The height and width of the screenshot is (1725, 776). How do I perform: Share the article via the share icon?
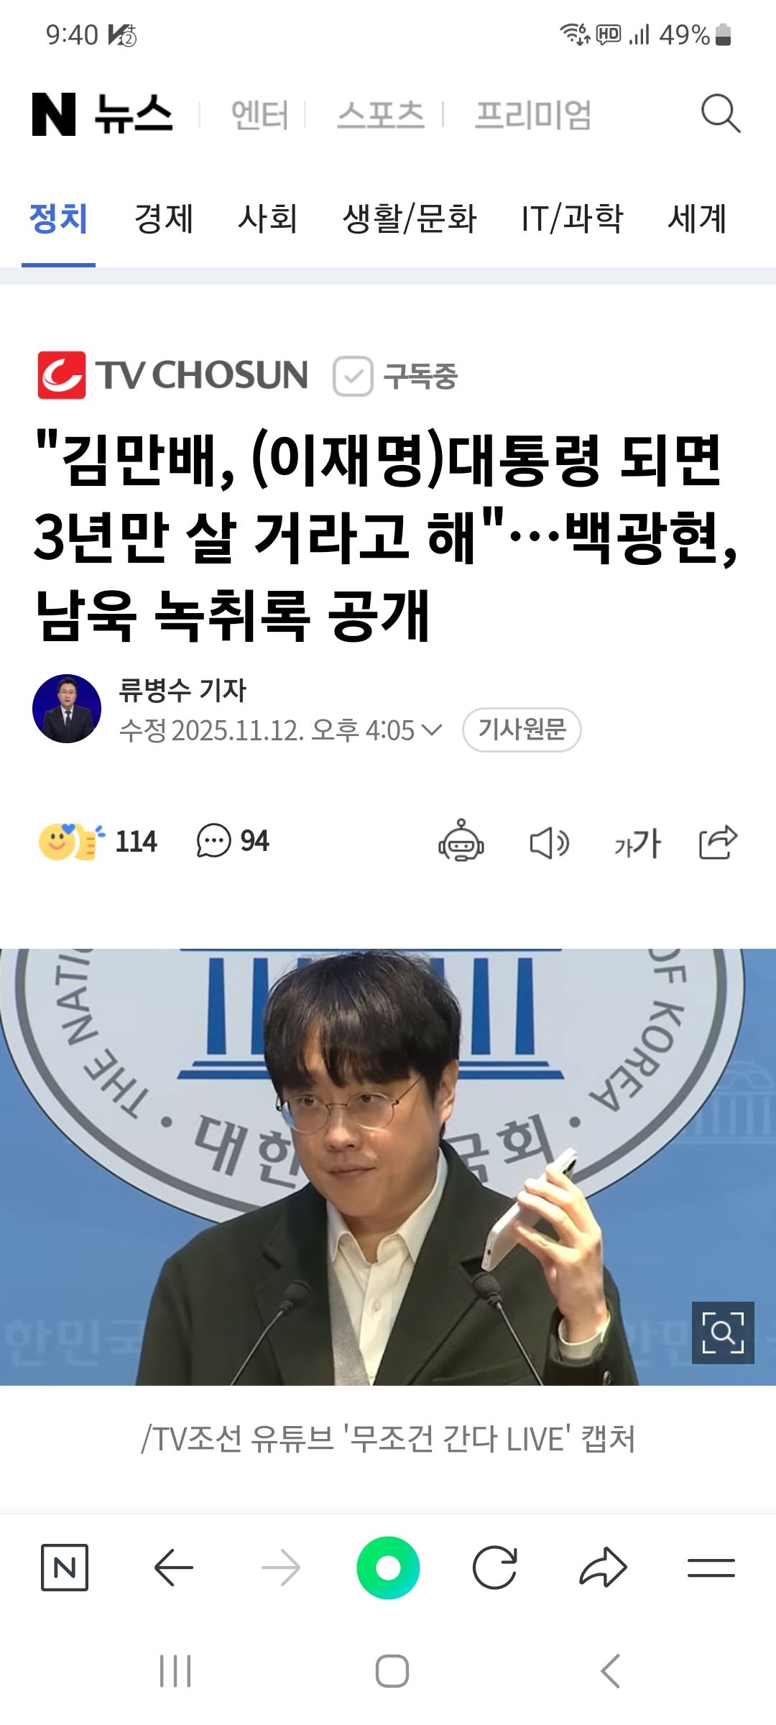[x=719, y=842]
